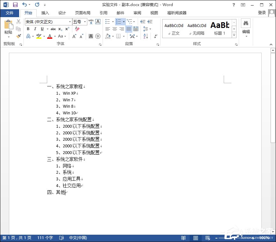Select the italic formatting icon
The height and width of the screenshot is (242, 276).
(x=35, y=29)
